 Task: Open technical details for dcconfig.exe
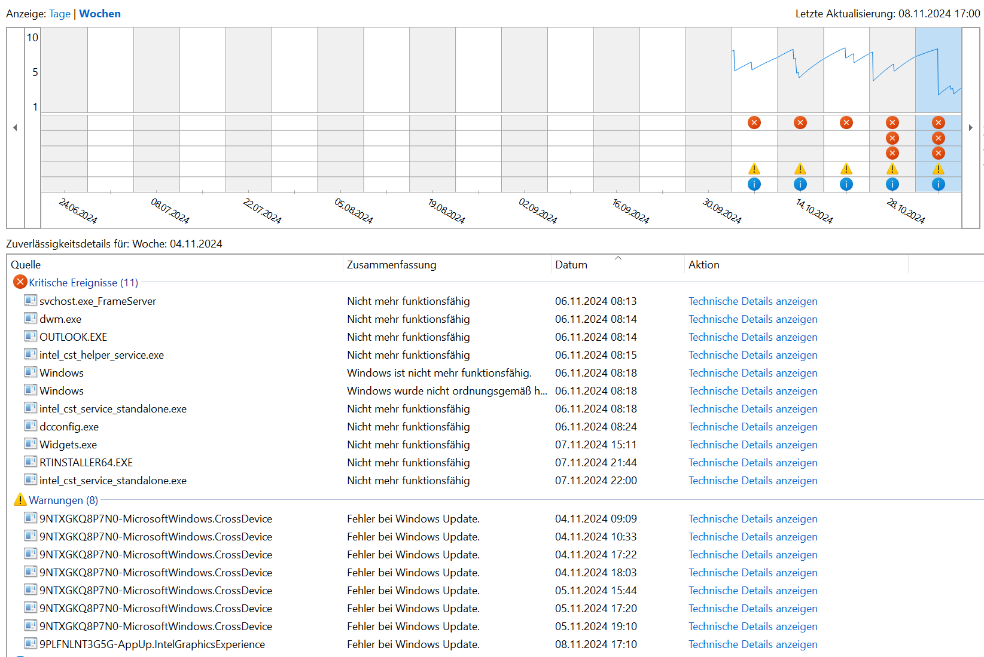(x=753, y=427)
